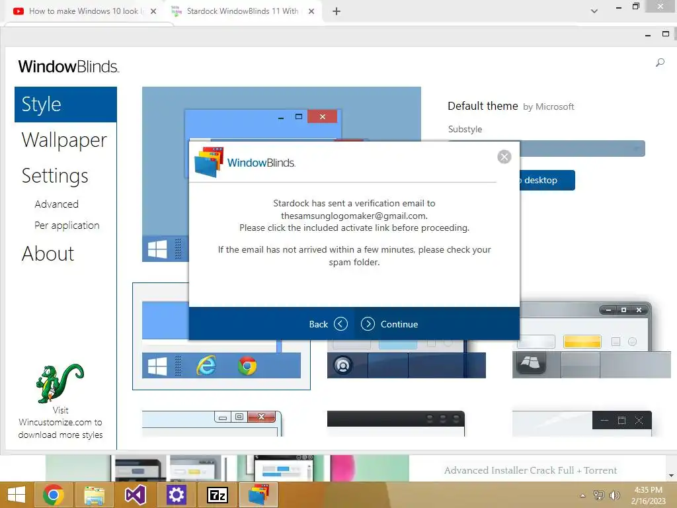677x508 pixels.
Task: Open File Explorer from taskbar
Action: [x=95, y=495]
